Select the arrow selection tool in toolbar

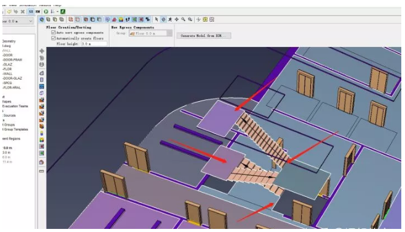pyautogui.click(x=156, y=20)
